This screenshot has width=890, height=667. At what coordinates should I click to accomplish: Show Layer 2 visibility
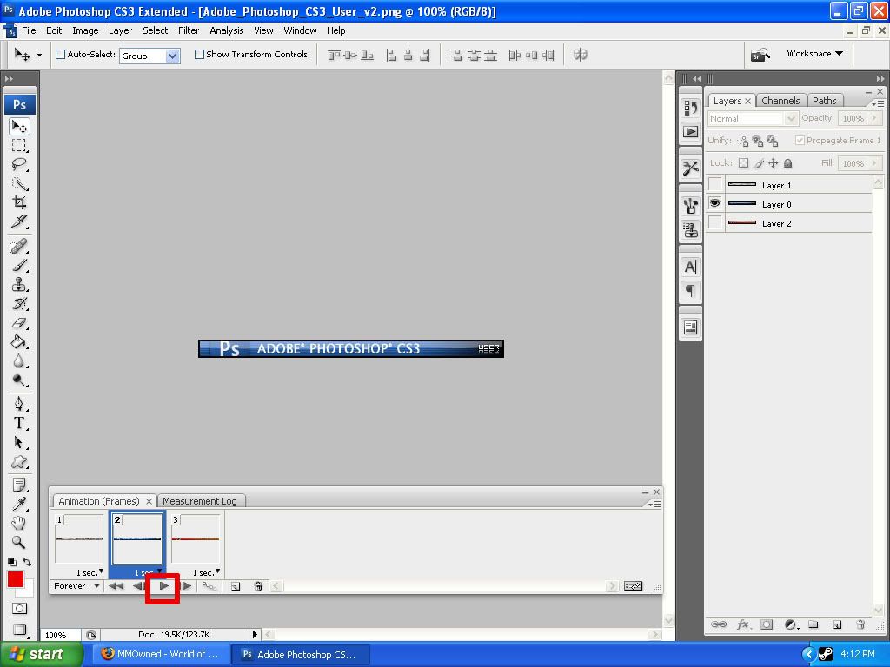click(x=715, y=223)
